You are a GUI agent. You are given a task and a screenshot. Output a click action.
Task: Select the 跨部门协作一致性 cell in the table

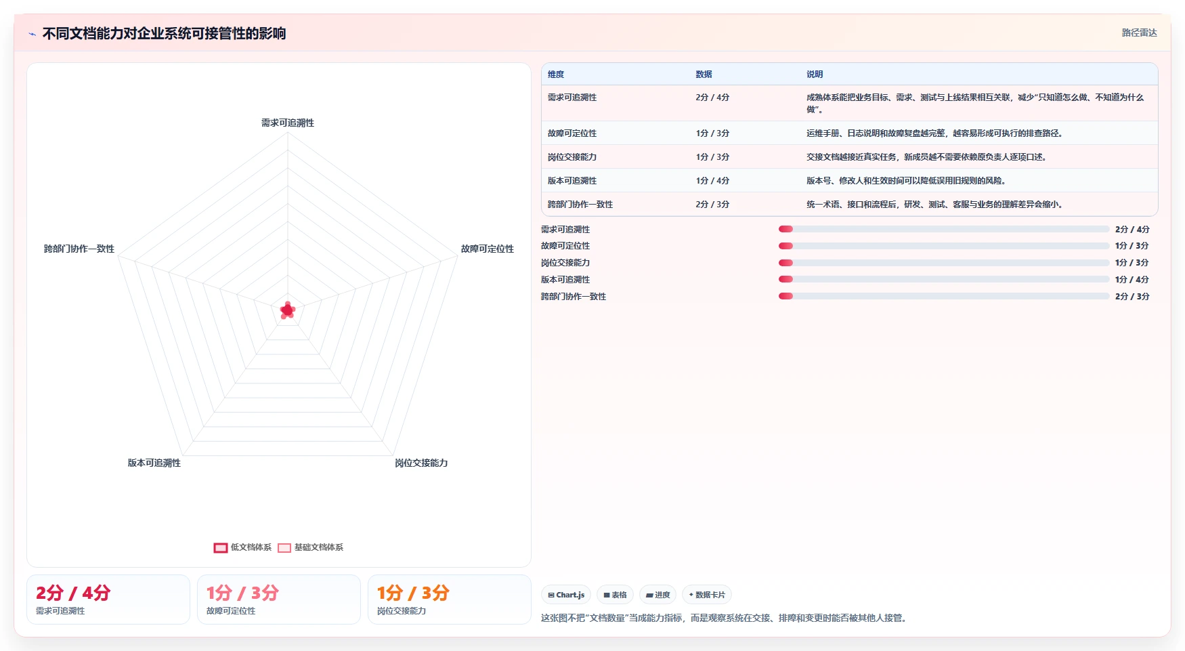point(580,205)
